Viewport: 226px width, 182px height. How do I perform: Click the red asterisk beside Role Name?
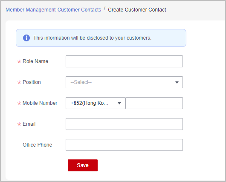pos(19,61)
